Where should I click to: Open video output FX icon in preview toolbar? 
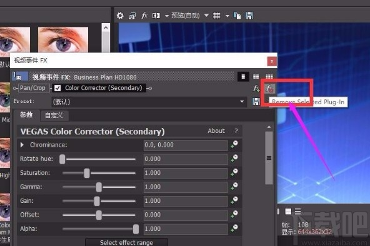144,16
